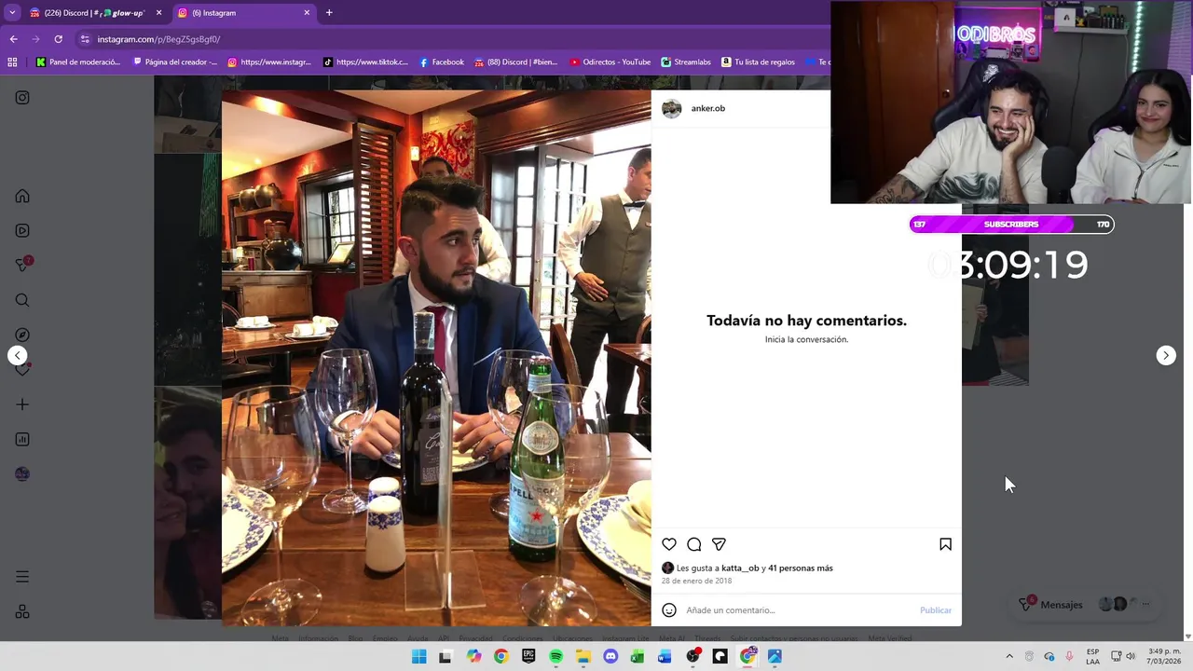Open the Streamlabs bookmark
The width and height of the screenshot is (1193, 671).
pyautogui.click(x=686, y=62)
